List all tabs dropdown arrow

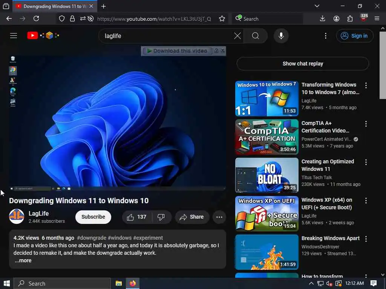(x=317, y=6)
